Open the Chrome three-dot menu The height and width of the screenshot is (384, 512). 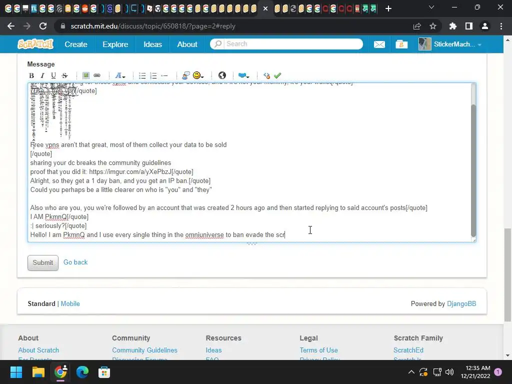pyautogui.click(x=501, y=26)
